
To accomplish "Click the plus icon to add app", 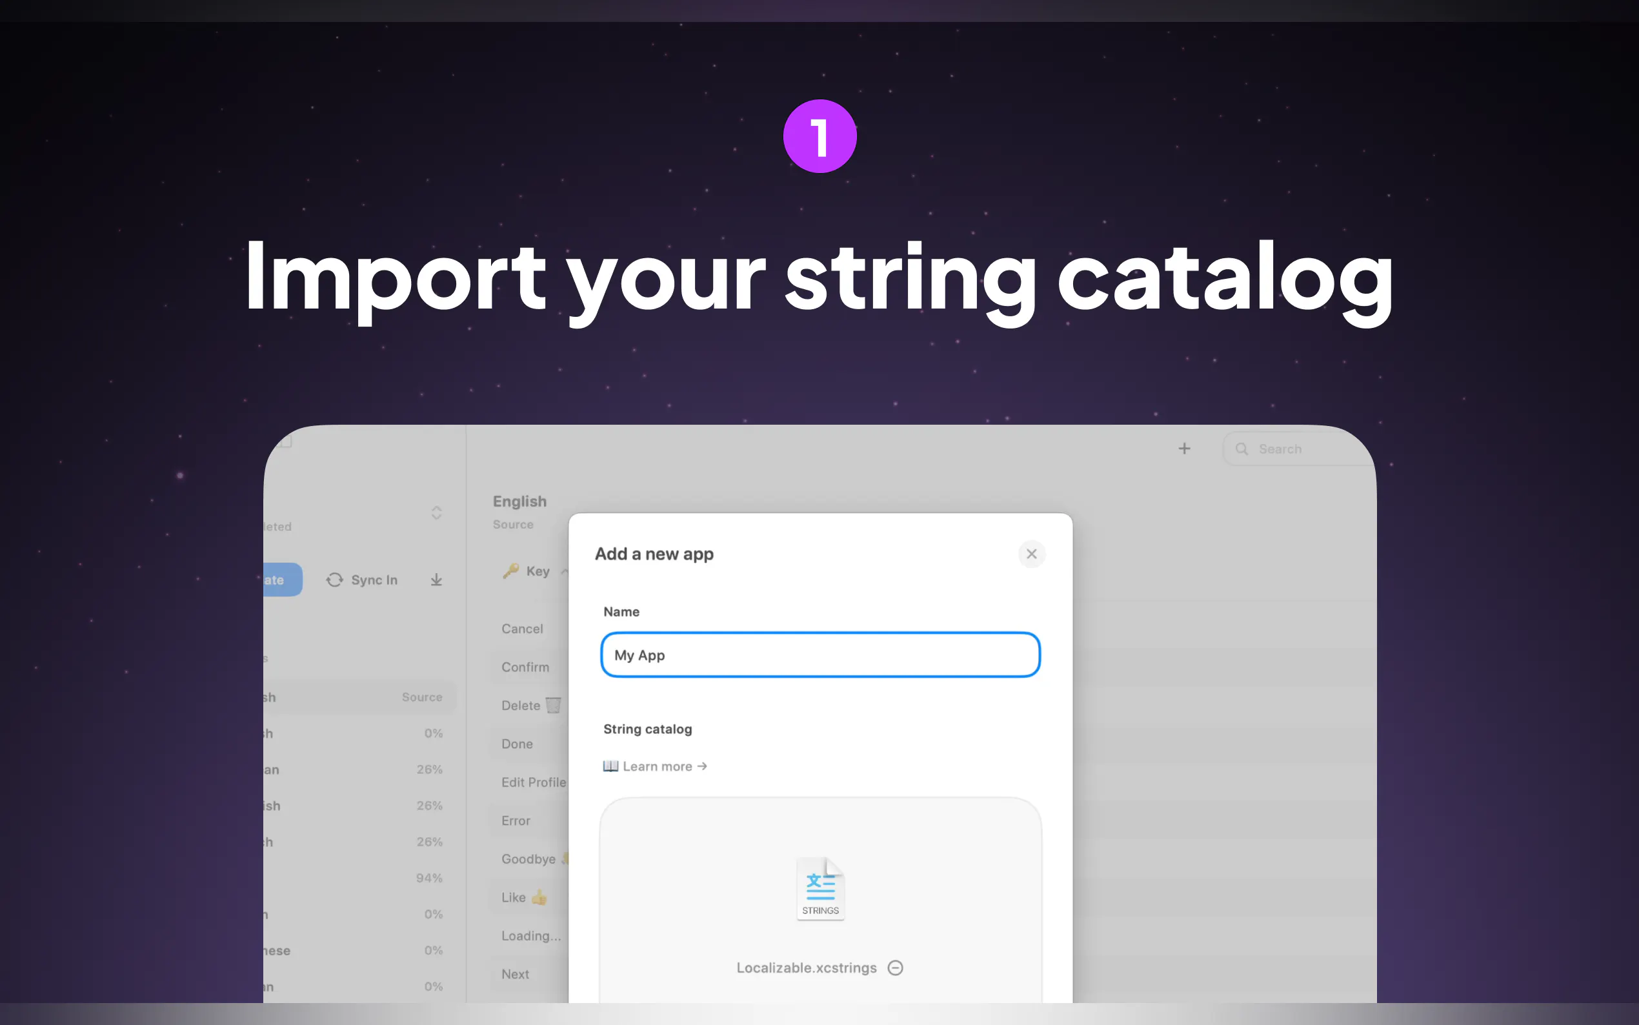I will click(1183, 449).
